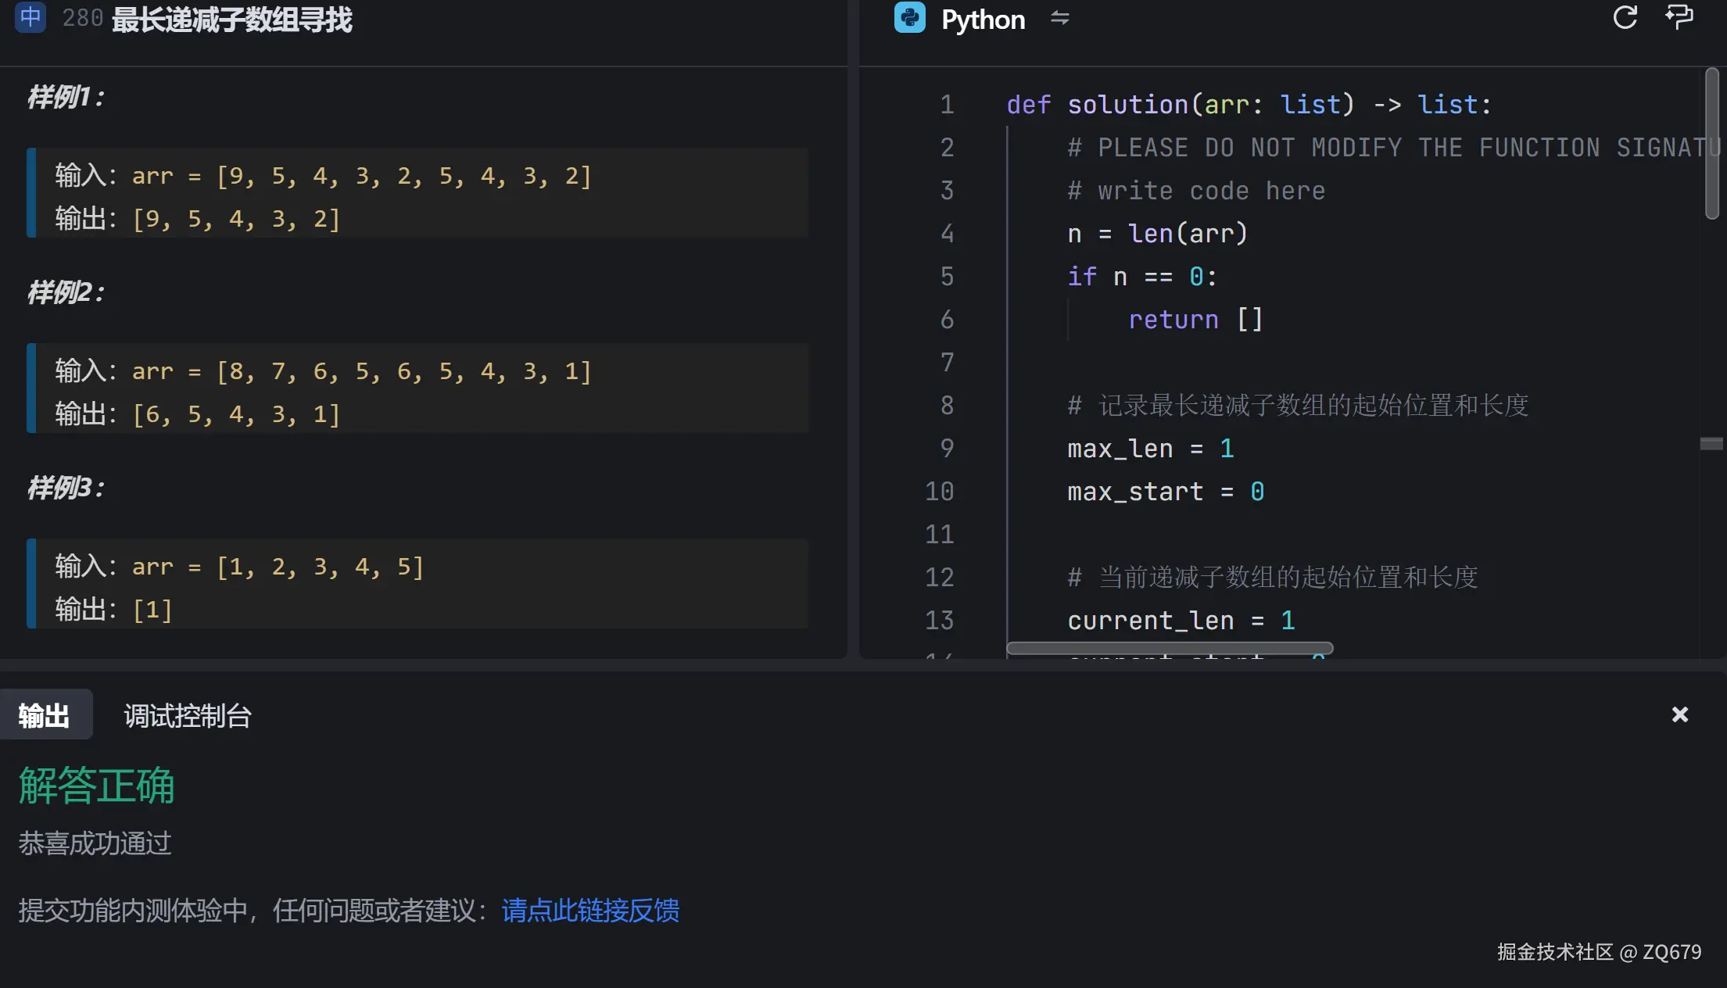Open the 请点此链接反馈 feedback link
This screenshot has width=1727, height=988.
click(x=590, y=910)
